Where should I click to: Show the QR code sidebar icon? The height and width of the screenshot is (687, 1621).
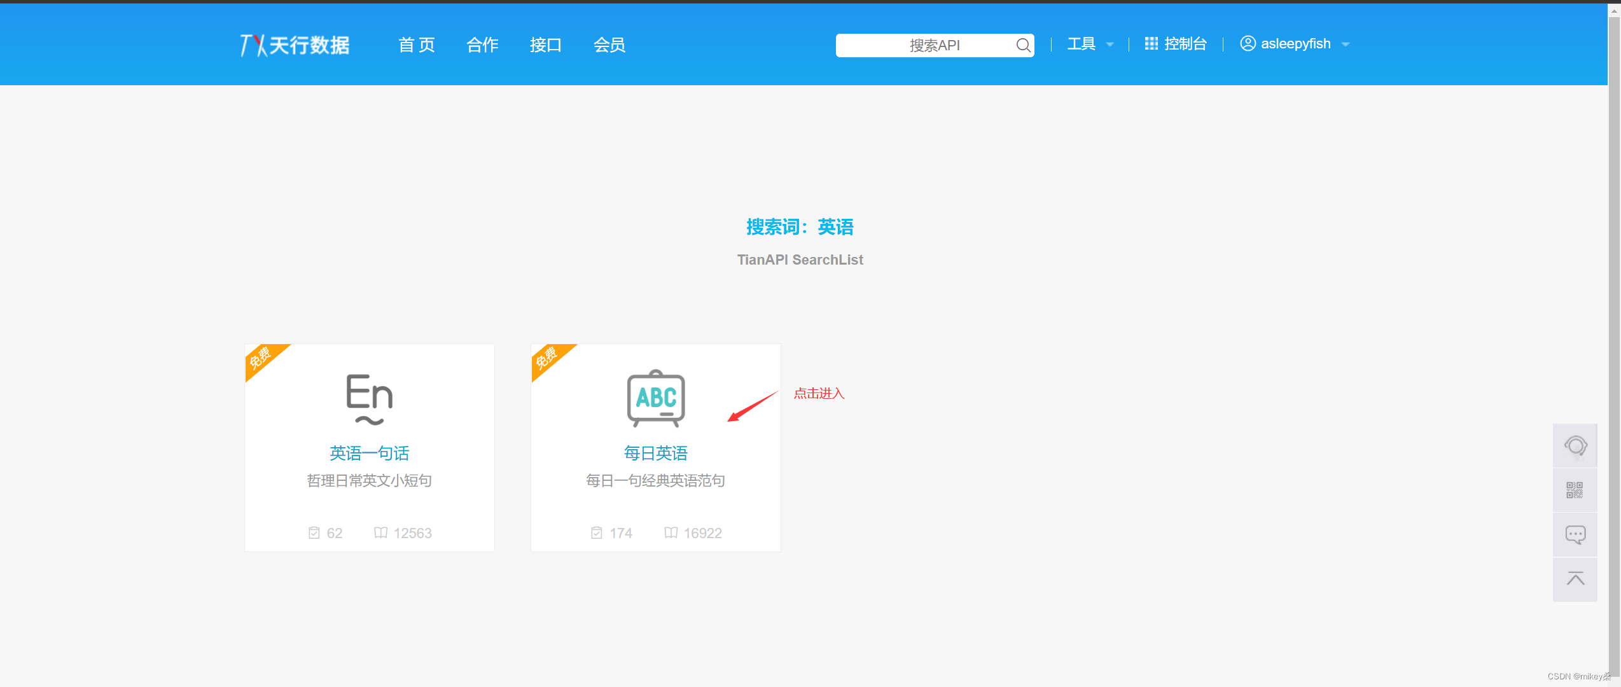[x=1575, y=490]
